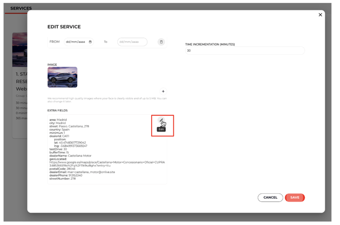Screen dimensions: 340x225
Task: Close the Edit Service dialog
Action: pyautogui.click(x=320, y=15)
